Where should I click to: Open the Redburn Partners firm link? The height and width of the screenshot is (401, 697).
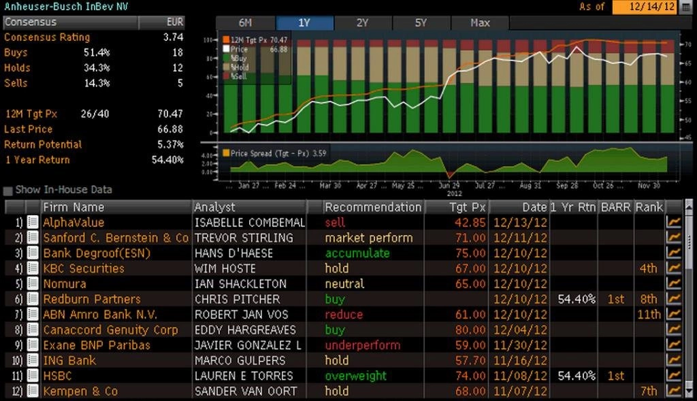tap(92, 299)
